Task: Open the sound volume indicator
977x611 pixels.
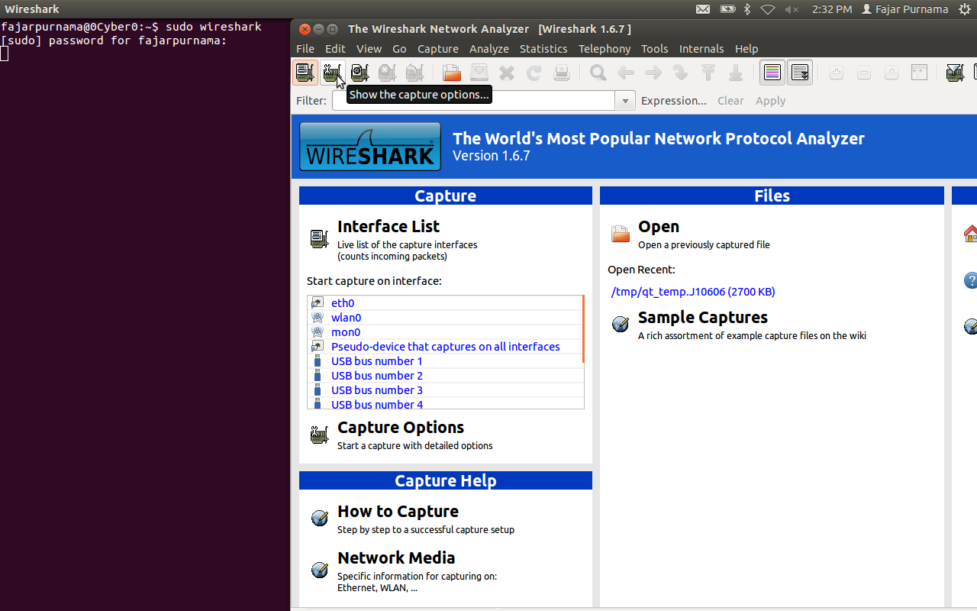Action: pyautogui.click(x=792, y=9)
